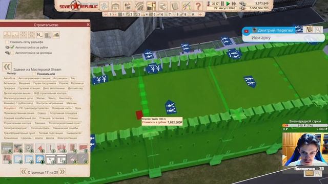Open the molecule resources toolbar icon

click(x=104, y=6)
